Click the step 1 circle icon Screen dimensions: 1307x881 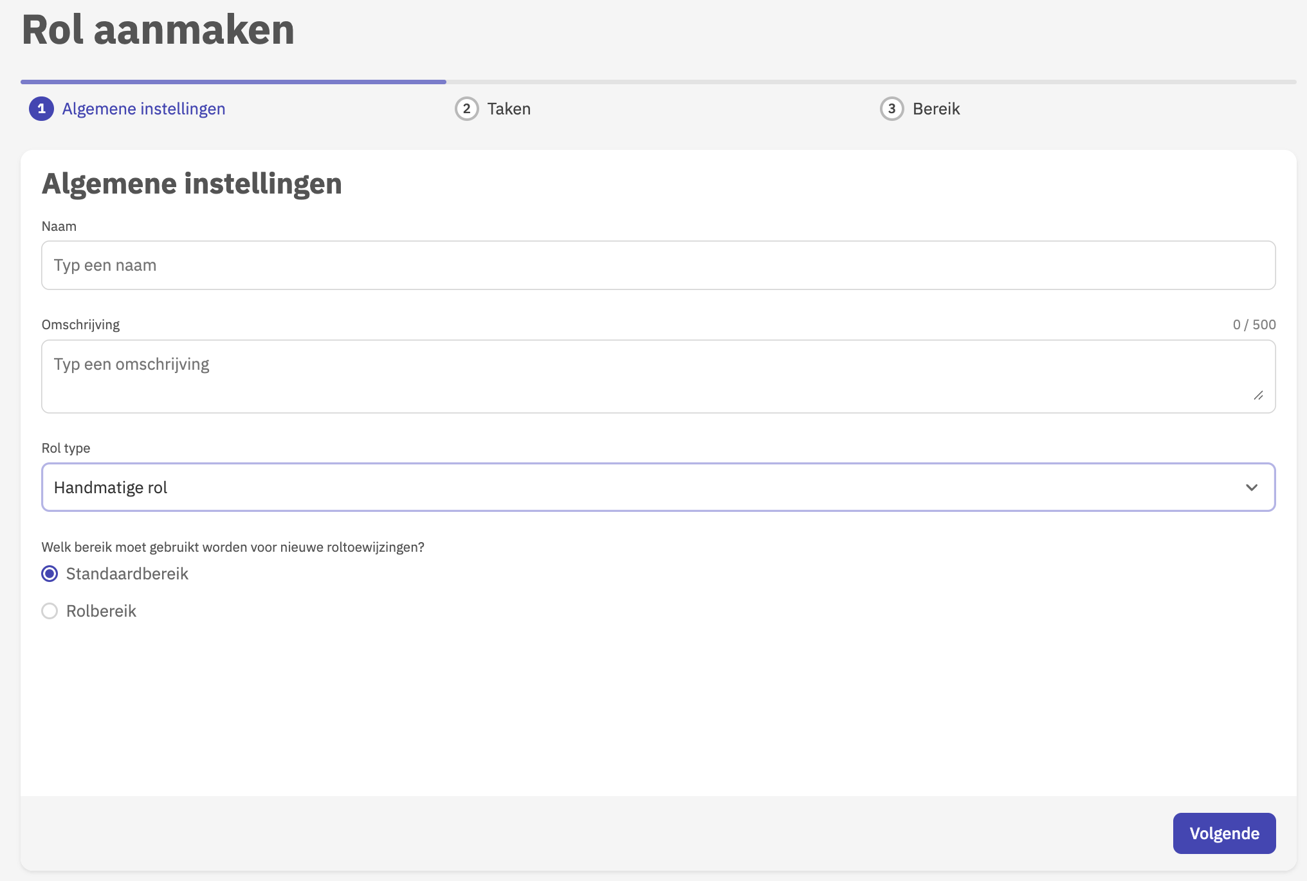(x=41, y=109)
